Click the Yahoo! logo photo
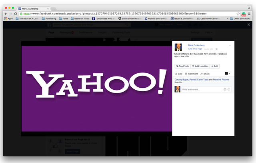 tap(96, 89)
